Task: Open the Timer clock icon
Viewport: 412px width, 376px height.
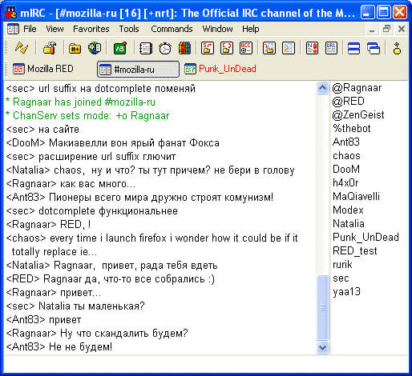Action: pos(165,48)
